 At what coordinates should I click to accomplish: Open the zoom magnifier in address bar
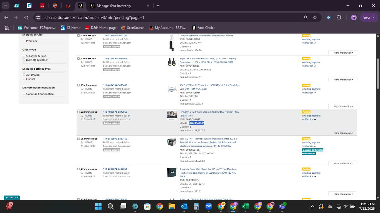(x=306, y=17)
